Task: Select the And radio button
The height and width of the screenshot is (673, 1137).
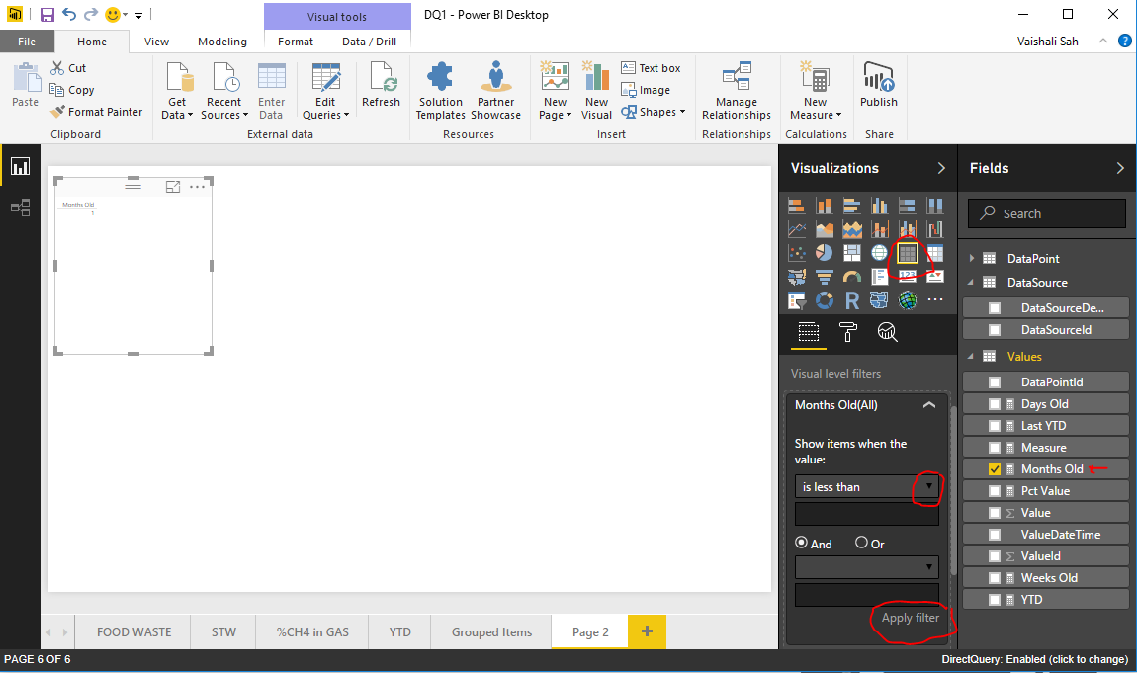Action: click(x=801, y=542)
